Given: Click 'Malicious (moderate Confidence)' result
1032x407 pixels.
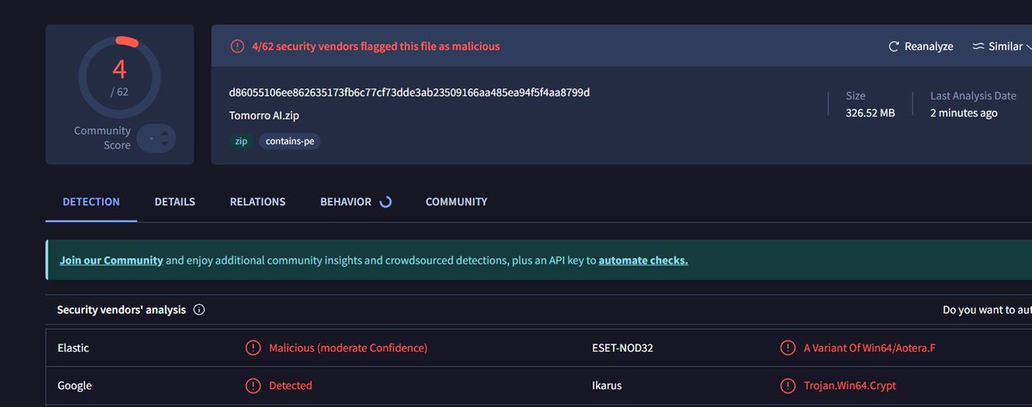Looking at the screenshot, I should point(348,348).
